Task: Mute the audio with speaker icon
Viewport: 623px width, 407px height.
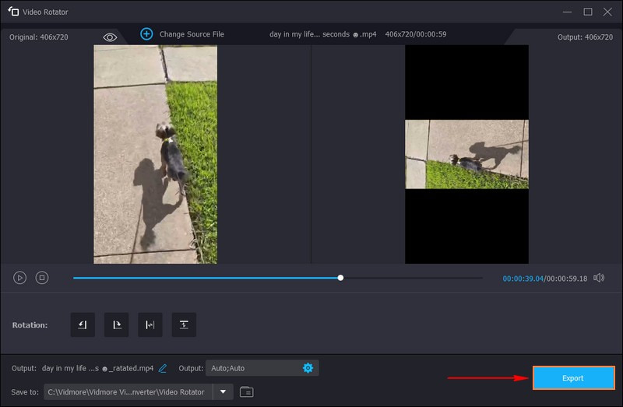Action: 599,278
